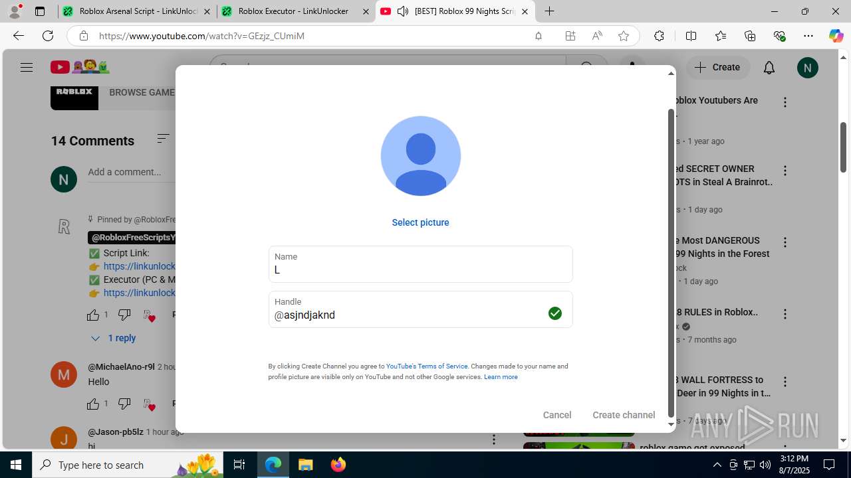This screenshot has height=478, width=851.
Task: Click Select picture link
Action: (x=420, y=222)
